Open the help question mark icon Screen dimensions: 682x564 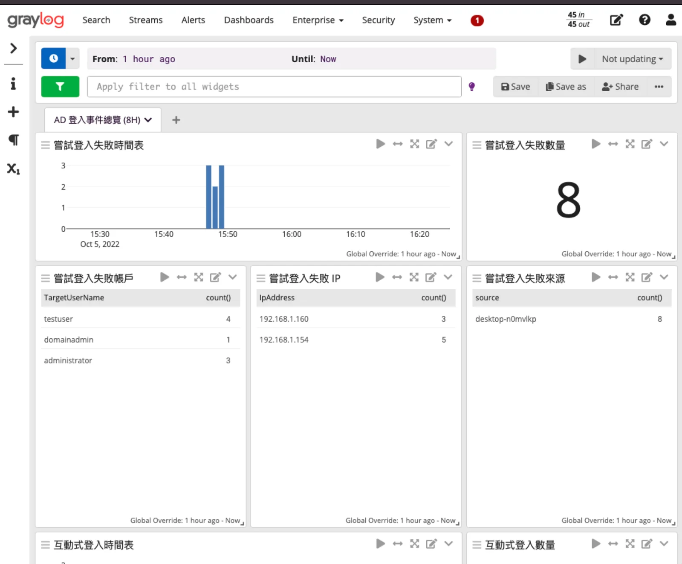click(644, 20)
